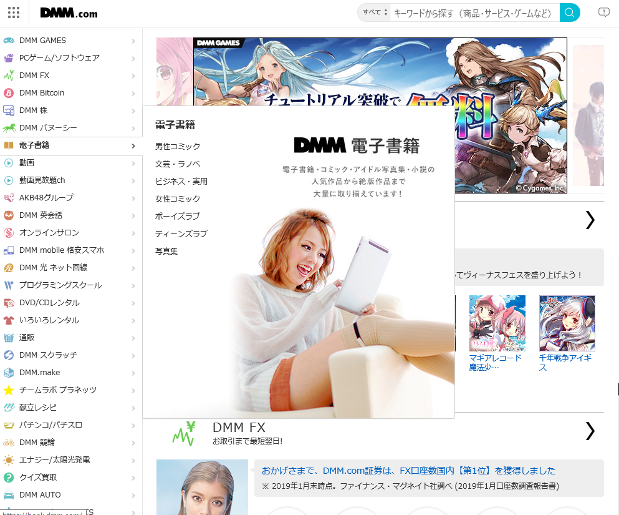Click the 動画 play icon
Viewport: 619px width, 515px height.
(9, 163)
